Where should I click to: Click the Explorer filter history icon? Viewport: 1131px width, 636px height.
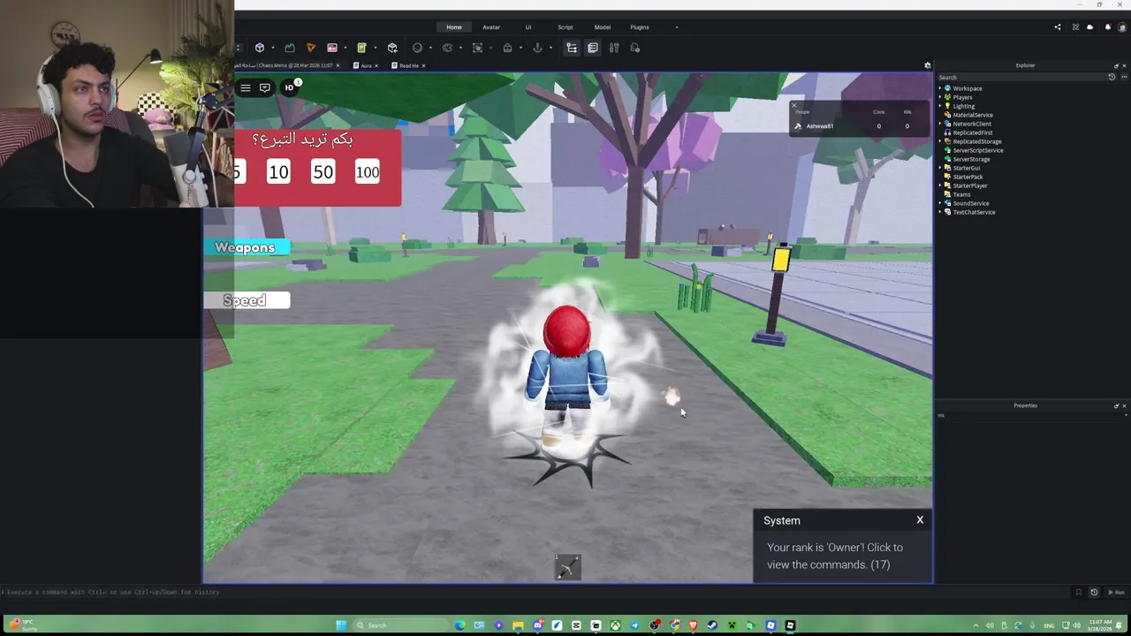1112,77
